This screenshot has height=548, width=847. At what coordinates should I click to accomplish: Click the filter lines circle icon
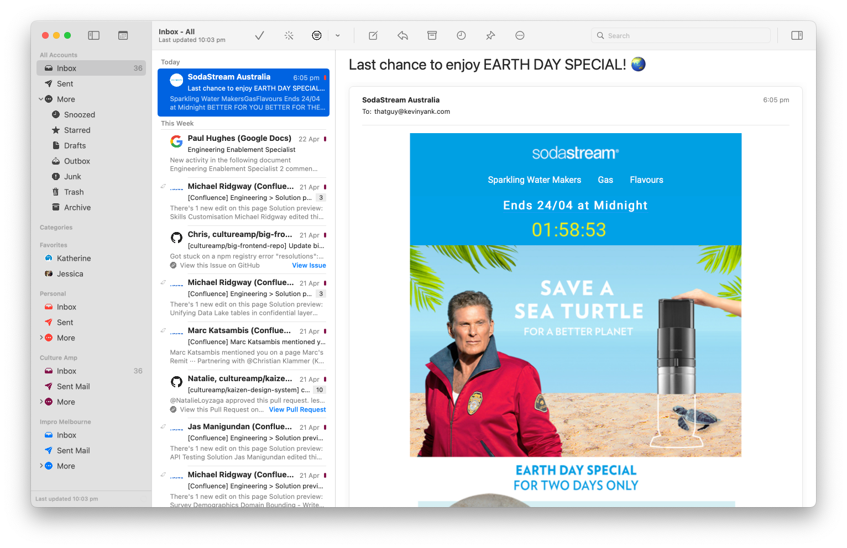(x=317, y=35)
